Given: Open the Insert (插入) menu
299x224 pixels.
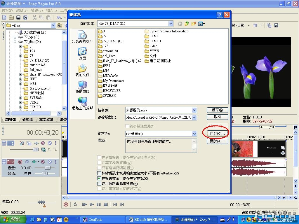Looking at the screenshot, I should click(51, 10).
